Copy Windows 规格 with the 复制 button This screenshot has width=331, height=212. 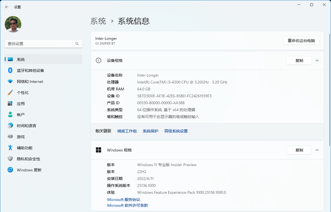click(299, 150)
